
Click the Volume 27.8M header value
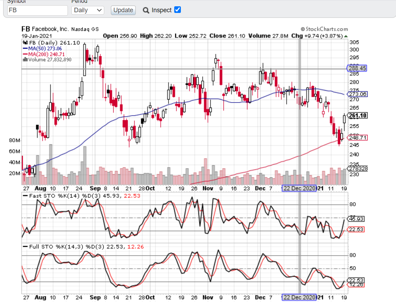pyautogui.click(x=268, y=36)
